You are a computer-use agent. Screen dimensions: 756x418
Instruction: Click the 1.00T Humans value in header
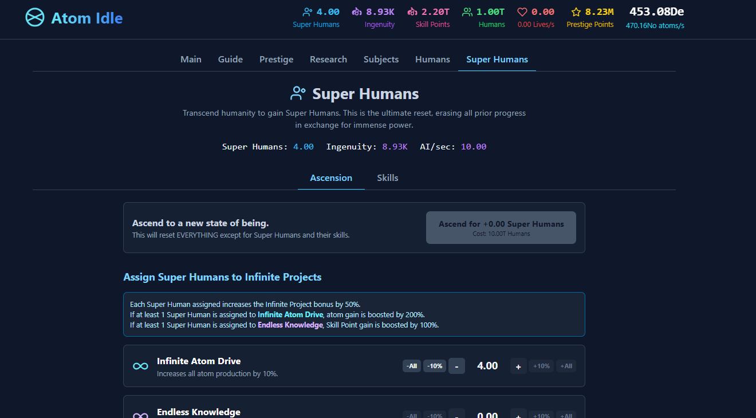[491, 11]
